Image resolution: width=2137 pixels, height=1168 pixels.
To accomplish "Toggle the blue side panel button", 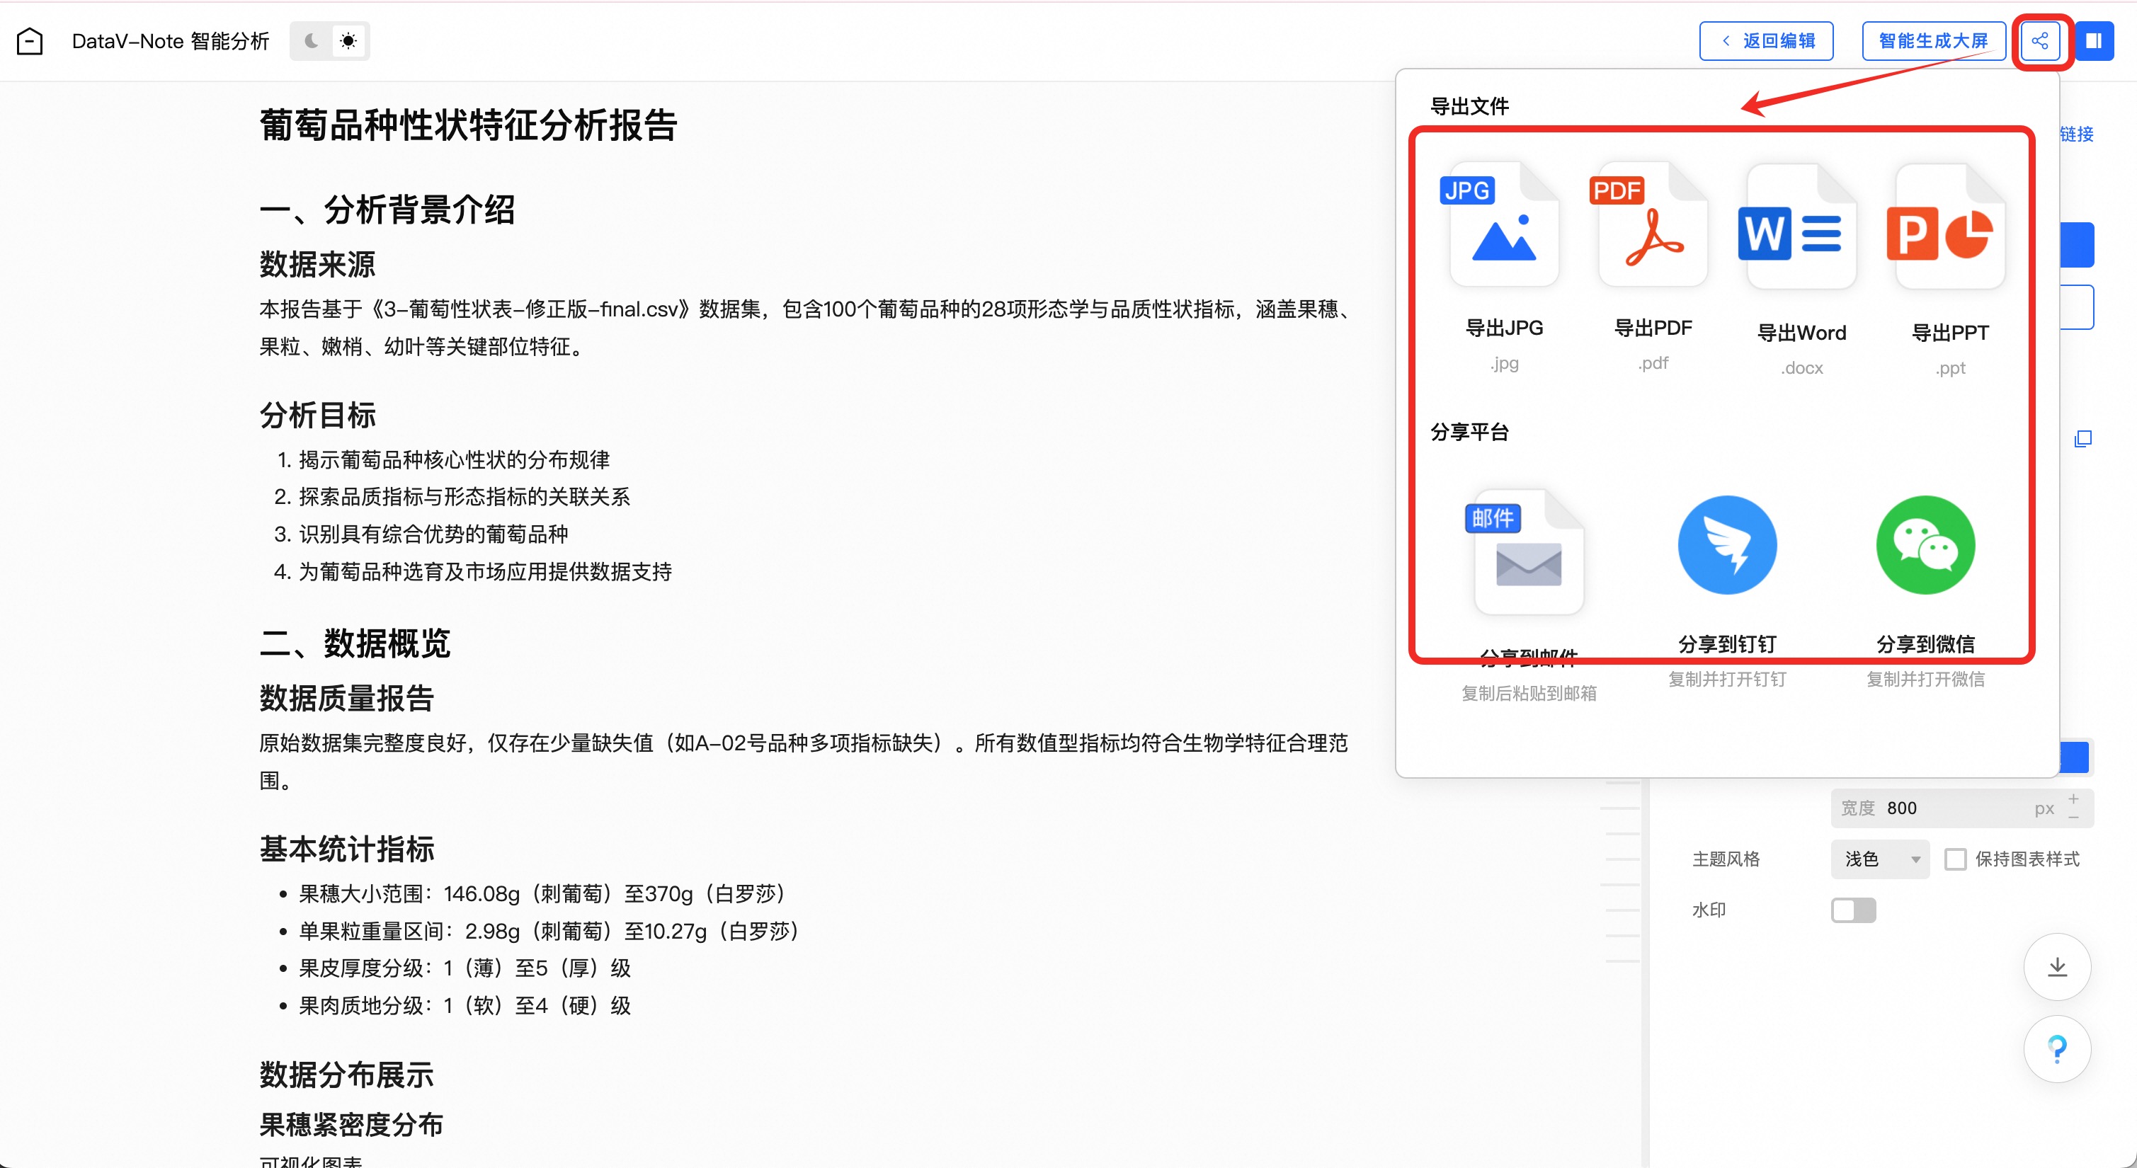I will click(x=2093, y=40).
